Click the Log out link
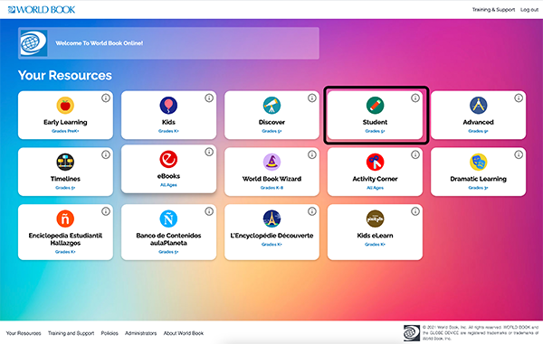The image size is (543, 344). [x=529, y=10]
